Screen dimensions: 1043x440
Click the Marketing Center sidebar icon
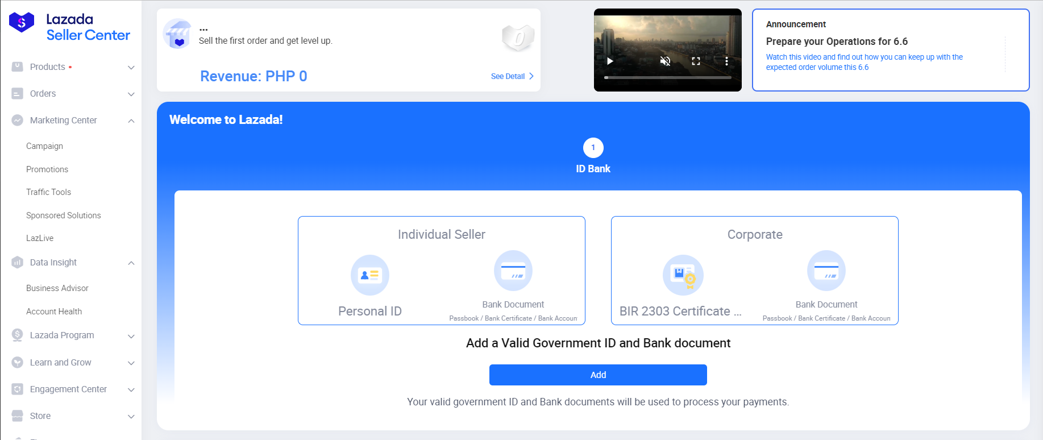(x=18, y=120)
